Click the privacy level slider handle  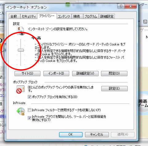pyautogui.click(x=21, y=50)
